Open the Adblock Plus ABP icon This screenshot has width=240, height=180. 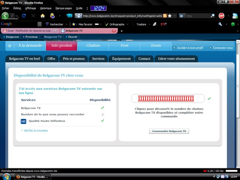click(221, 16)
